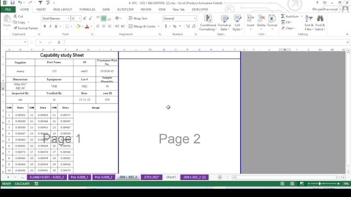Screen dimensions: 351x197
Task: Open Conditional Formatting menu
Action: click(x=208, y=22)
